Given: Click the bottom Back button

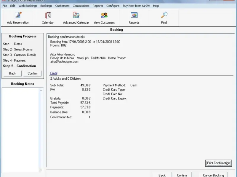Looking at the screenshot, I should [162, 175].
